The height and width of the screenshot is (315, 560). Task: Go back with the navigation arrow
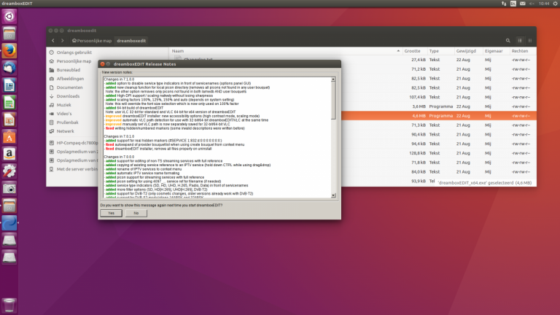[x=53, y=40]
